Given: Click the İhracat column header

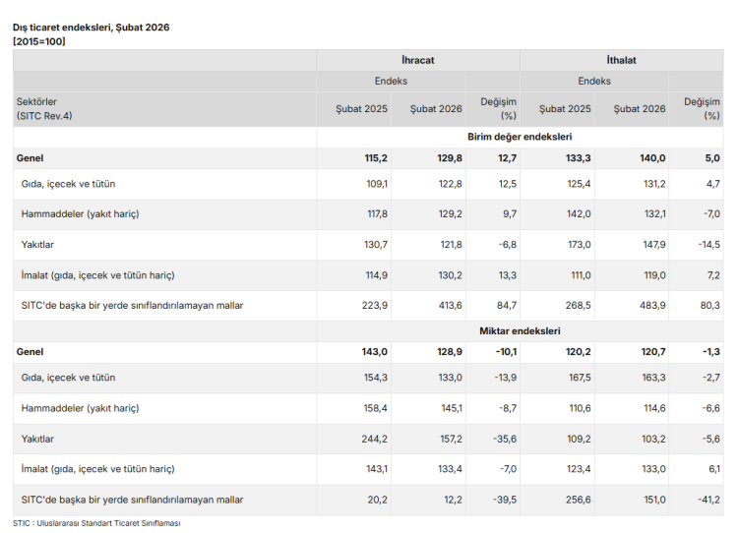Looking at the screenshot, I should 417,60.
